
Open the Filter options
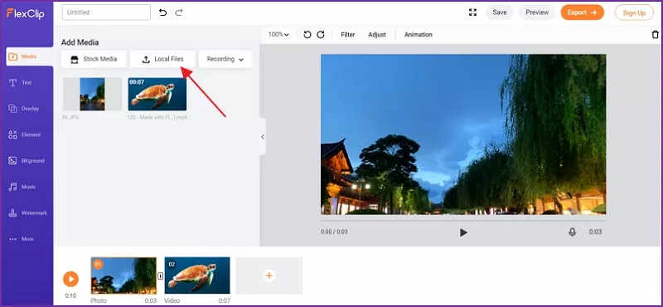click(348, 35)
